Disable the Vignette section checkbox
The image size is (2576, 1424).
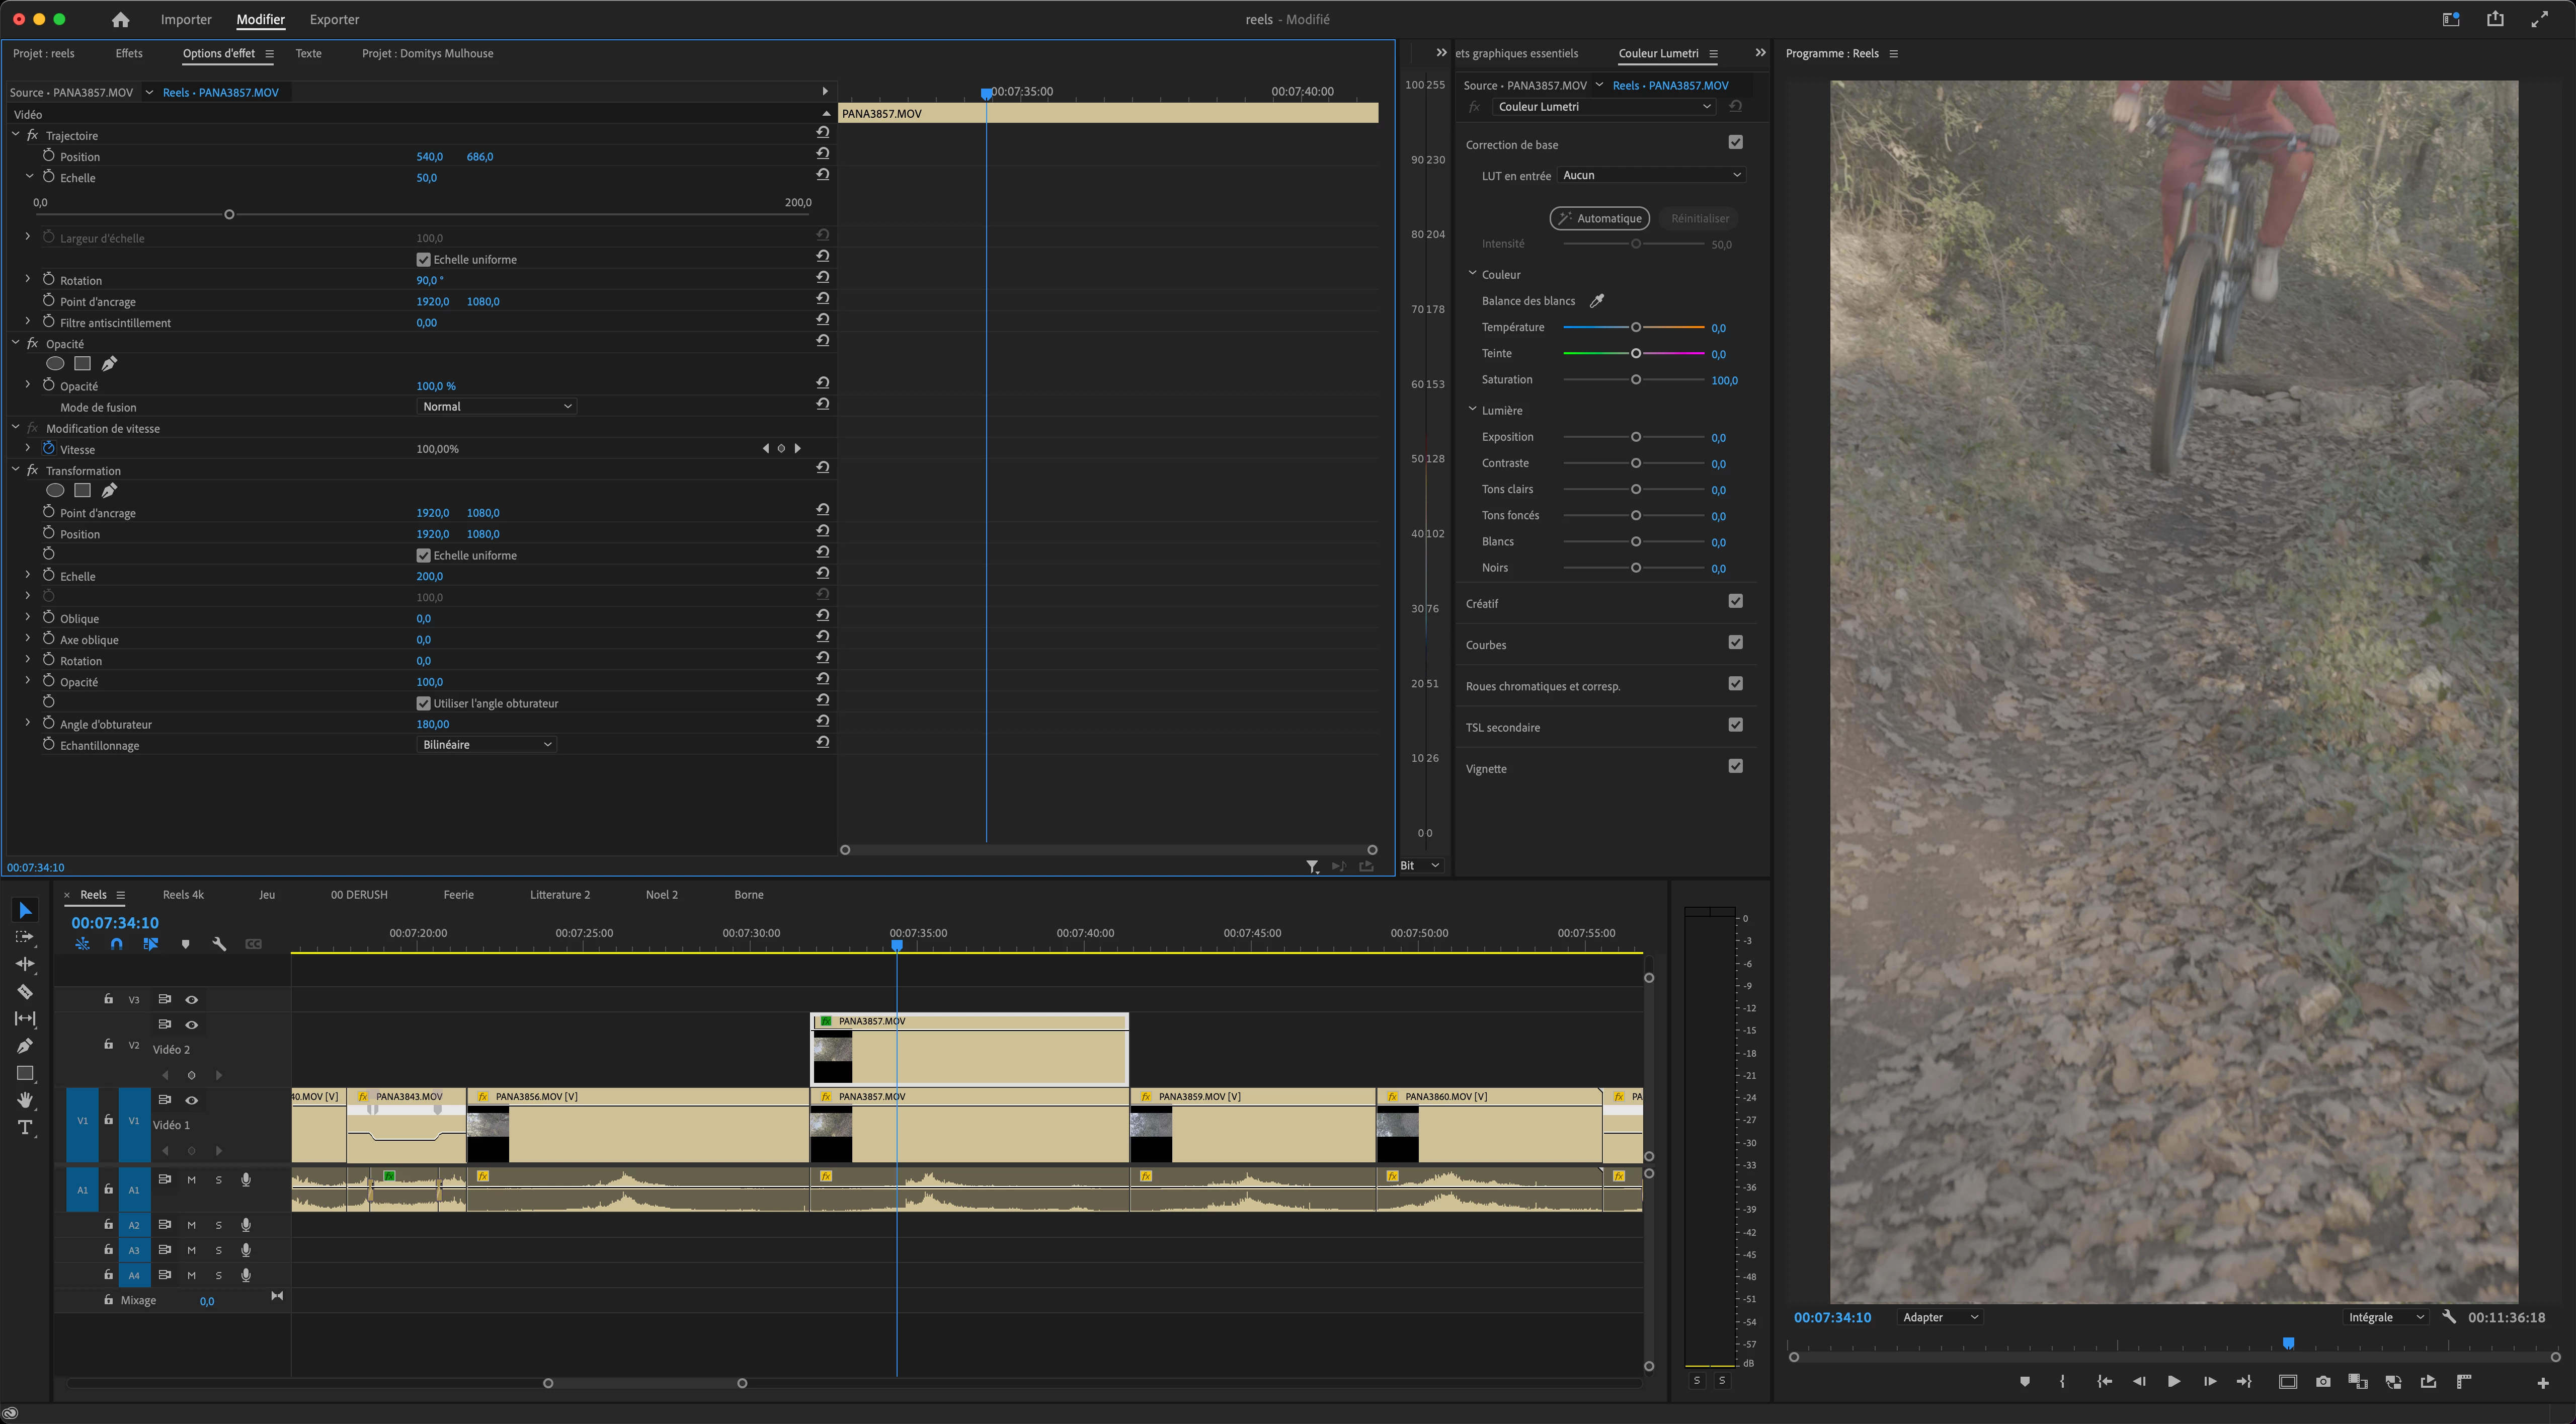(x=1735, y=767)
